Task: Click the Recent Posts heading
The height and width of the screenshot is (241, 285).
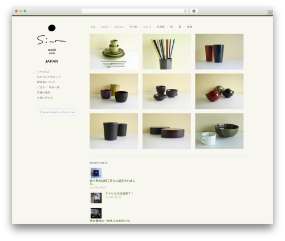Action: point(99,163)
